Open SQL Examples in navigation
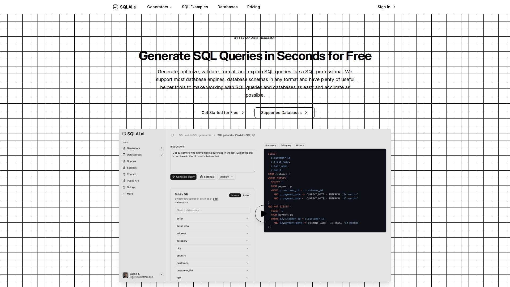Viewport: 510px width, 287px height. 195,7
